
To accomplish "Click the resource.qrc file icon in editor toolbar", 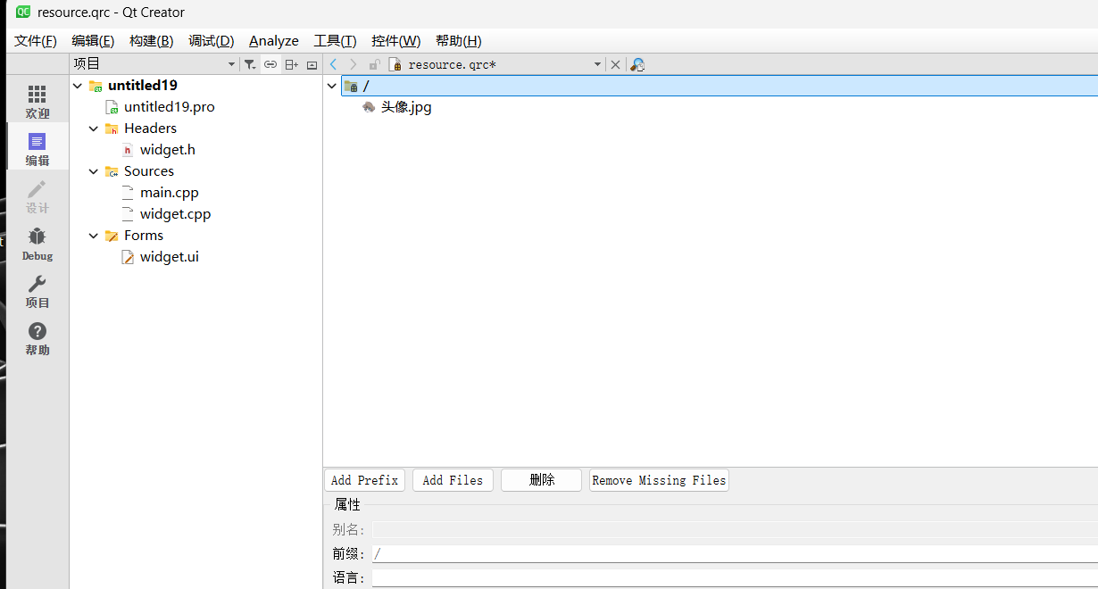I will pos(395,64).
